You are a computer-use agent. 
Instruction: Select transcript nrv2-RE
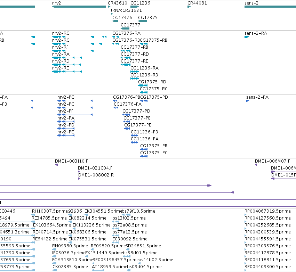coord(61,68)
